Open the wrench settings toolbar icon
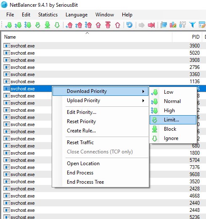 (182, 25)
